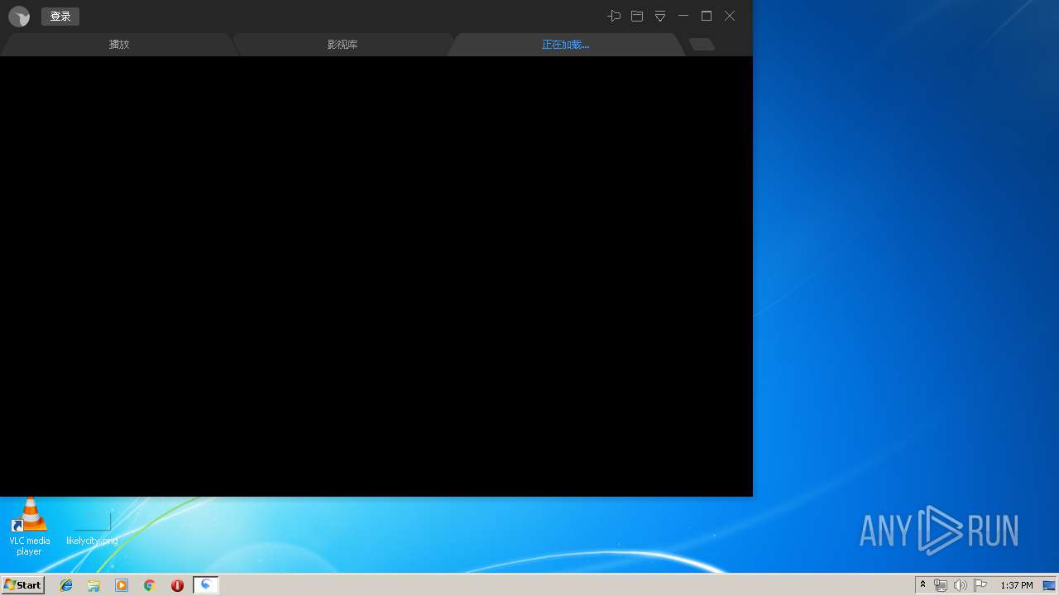Maximize the player window
Viewport: 1059px width, 596px height.
707,16
